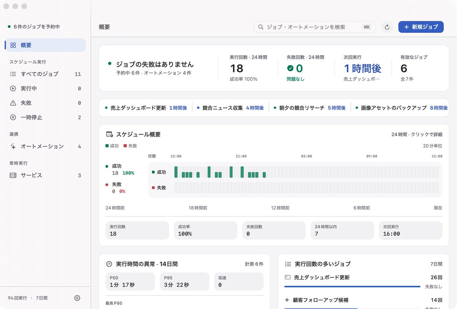The width and height of the screenshot is (457, 309).
Task: Click the スケジュール概要 calendar icon
Action: (x=109, y=134)
